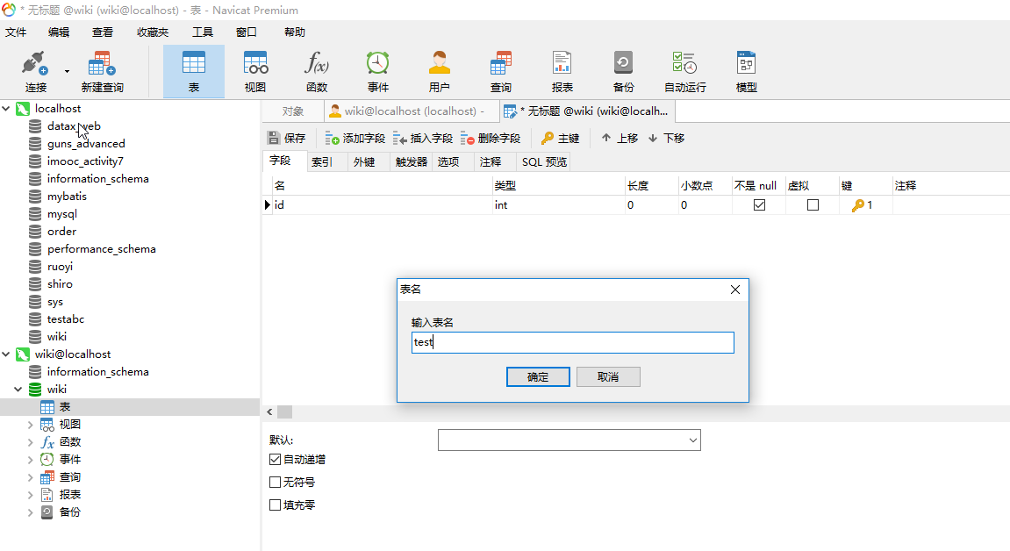Select the datax_web database
Screen dimensions: 1010x551
(74, 126)
